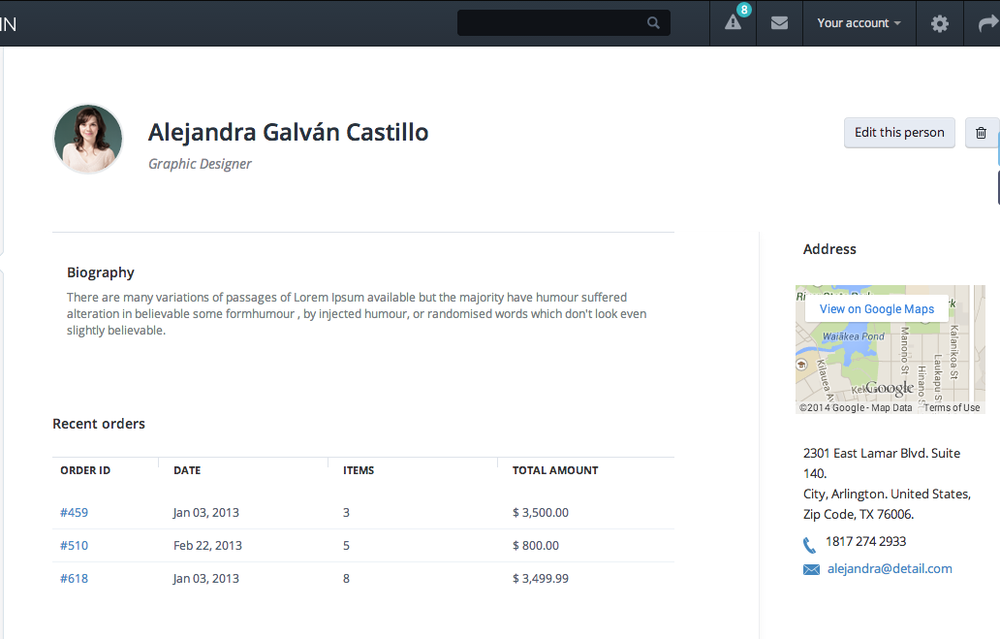1000x639 pixels.
Task: Click the Terms of Use map link
Action: (952, 408)
